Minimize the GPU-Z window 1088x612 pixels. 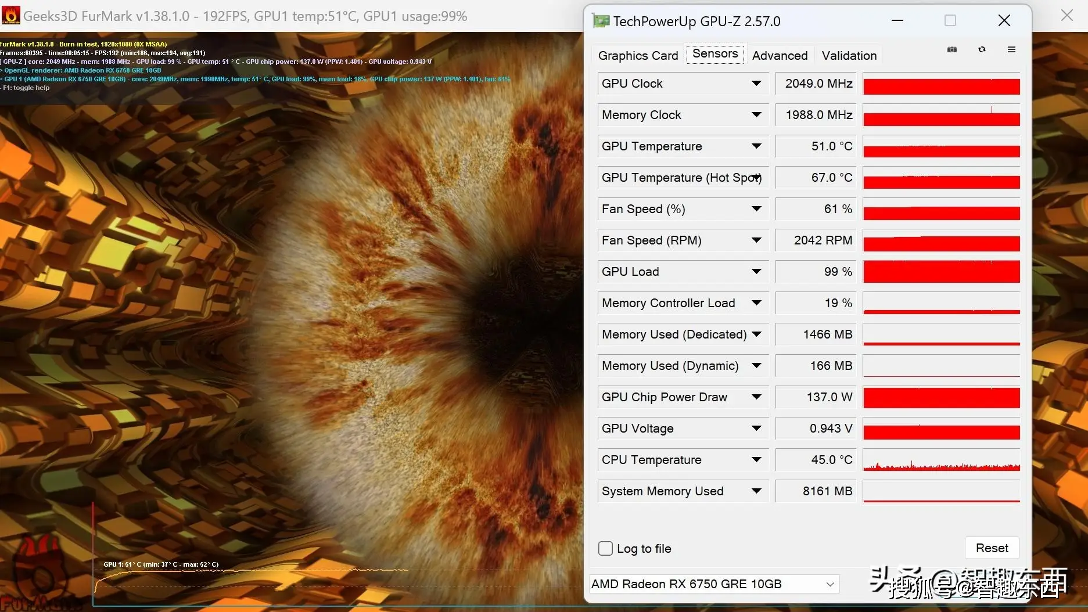click(x=897, y=21)
